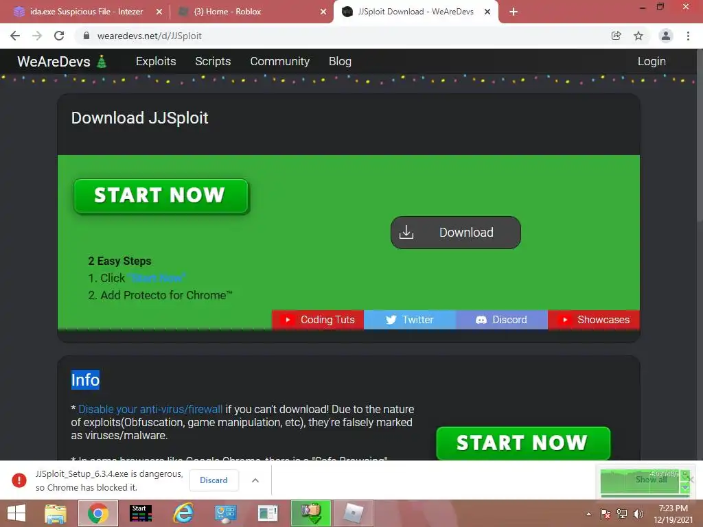Viewport: 703px width, 527px height.
Task: Click the Disable your anti-virus/firewall link
Action: (x=150, y=409)
